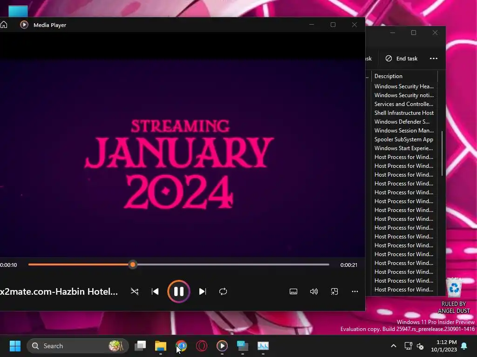Open the notifications bell
Screen dimensions: 477x357
coord(464,346)
